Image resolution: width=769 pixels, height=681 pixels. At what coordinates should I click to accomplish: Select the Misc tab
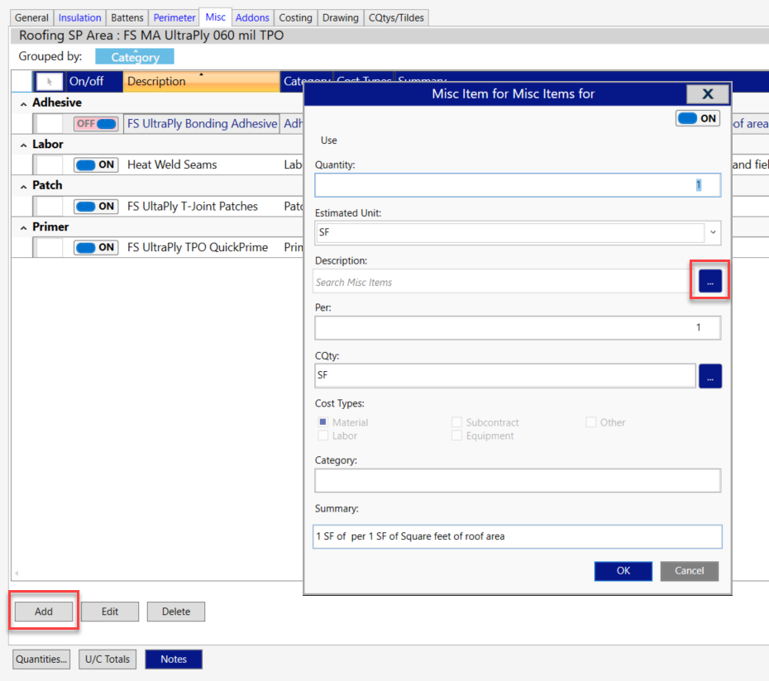point(215,17)
